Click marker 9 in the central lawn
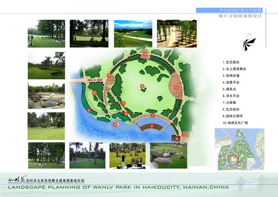Screen dimensions: 278x197 click(x=142, y=86)
